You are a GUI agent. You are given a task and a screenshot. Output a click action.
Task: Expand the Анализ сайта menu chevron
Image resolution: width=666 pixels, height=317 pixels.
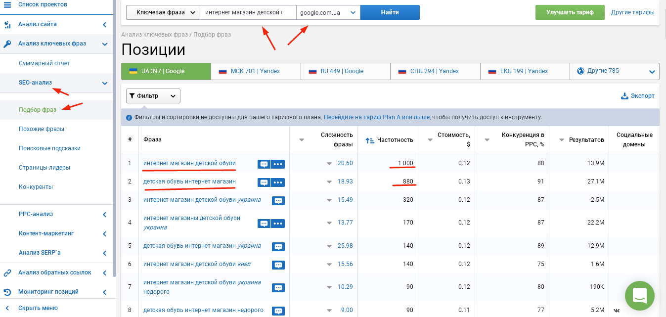pos(105,24)
